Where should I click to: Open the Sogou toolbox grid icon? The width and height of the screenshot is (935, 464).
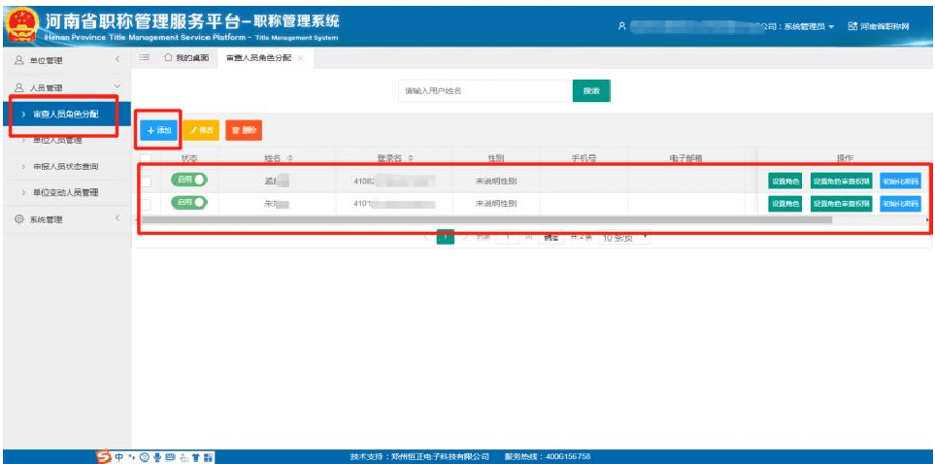208,457
